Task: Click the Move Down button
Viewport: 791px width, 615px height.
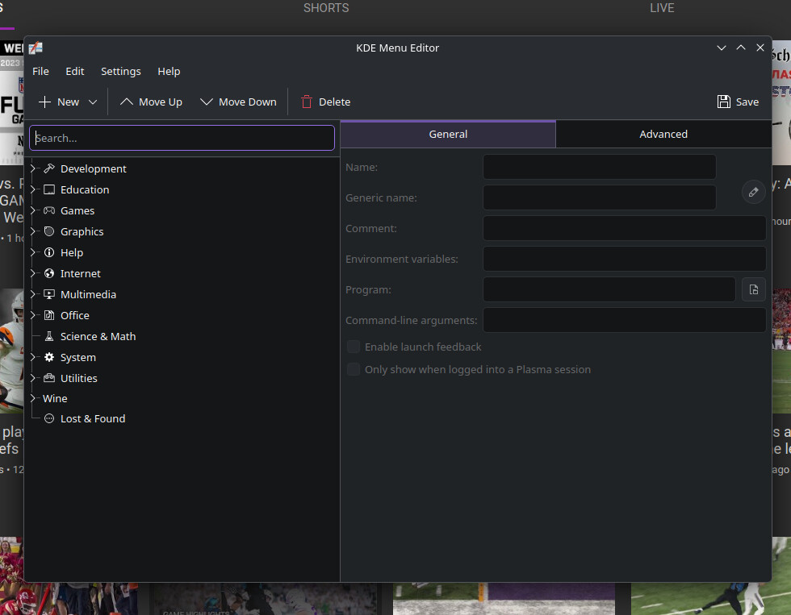Action: coord(238,102)
